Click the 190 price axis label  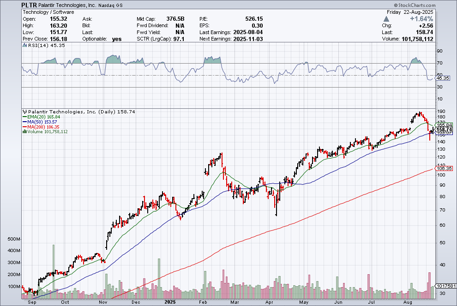(x=441, y=112)
